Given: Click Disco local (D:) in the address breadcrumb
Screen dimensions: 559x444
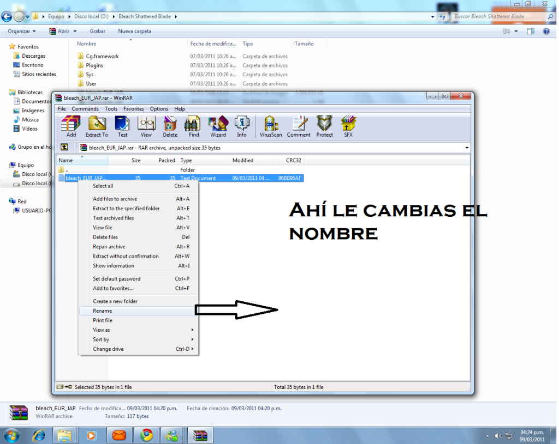Looking at the screenshot, I should (x=91, y=16).
